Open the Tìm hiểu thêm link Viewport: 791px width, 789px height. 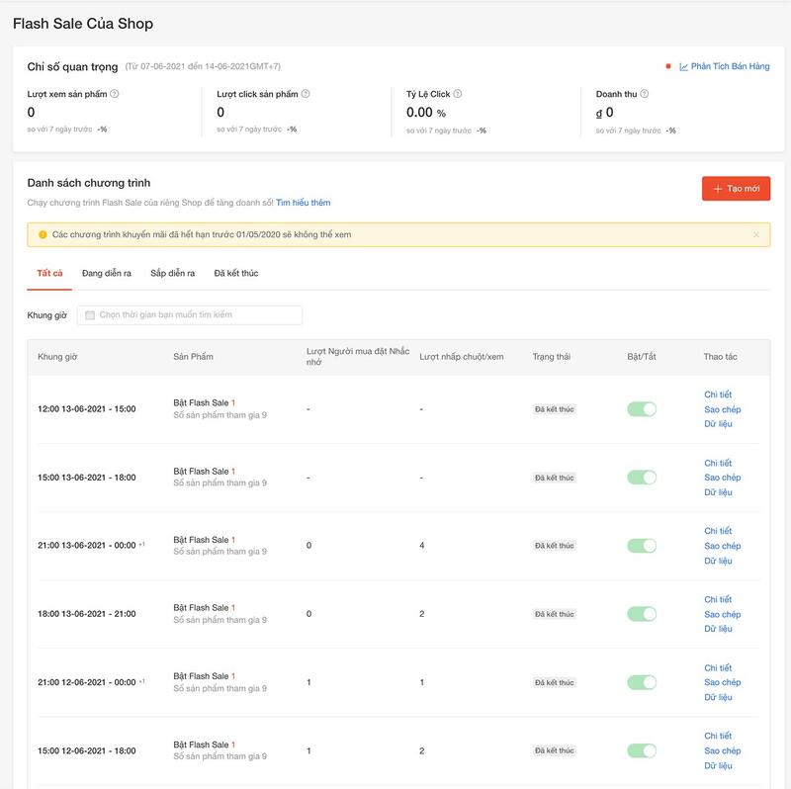(303, 203)
